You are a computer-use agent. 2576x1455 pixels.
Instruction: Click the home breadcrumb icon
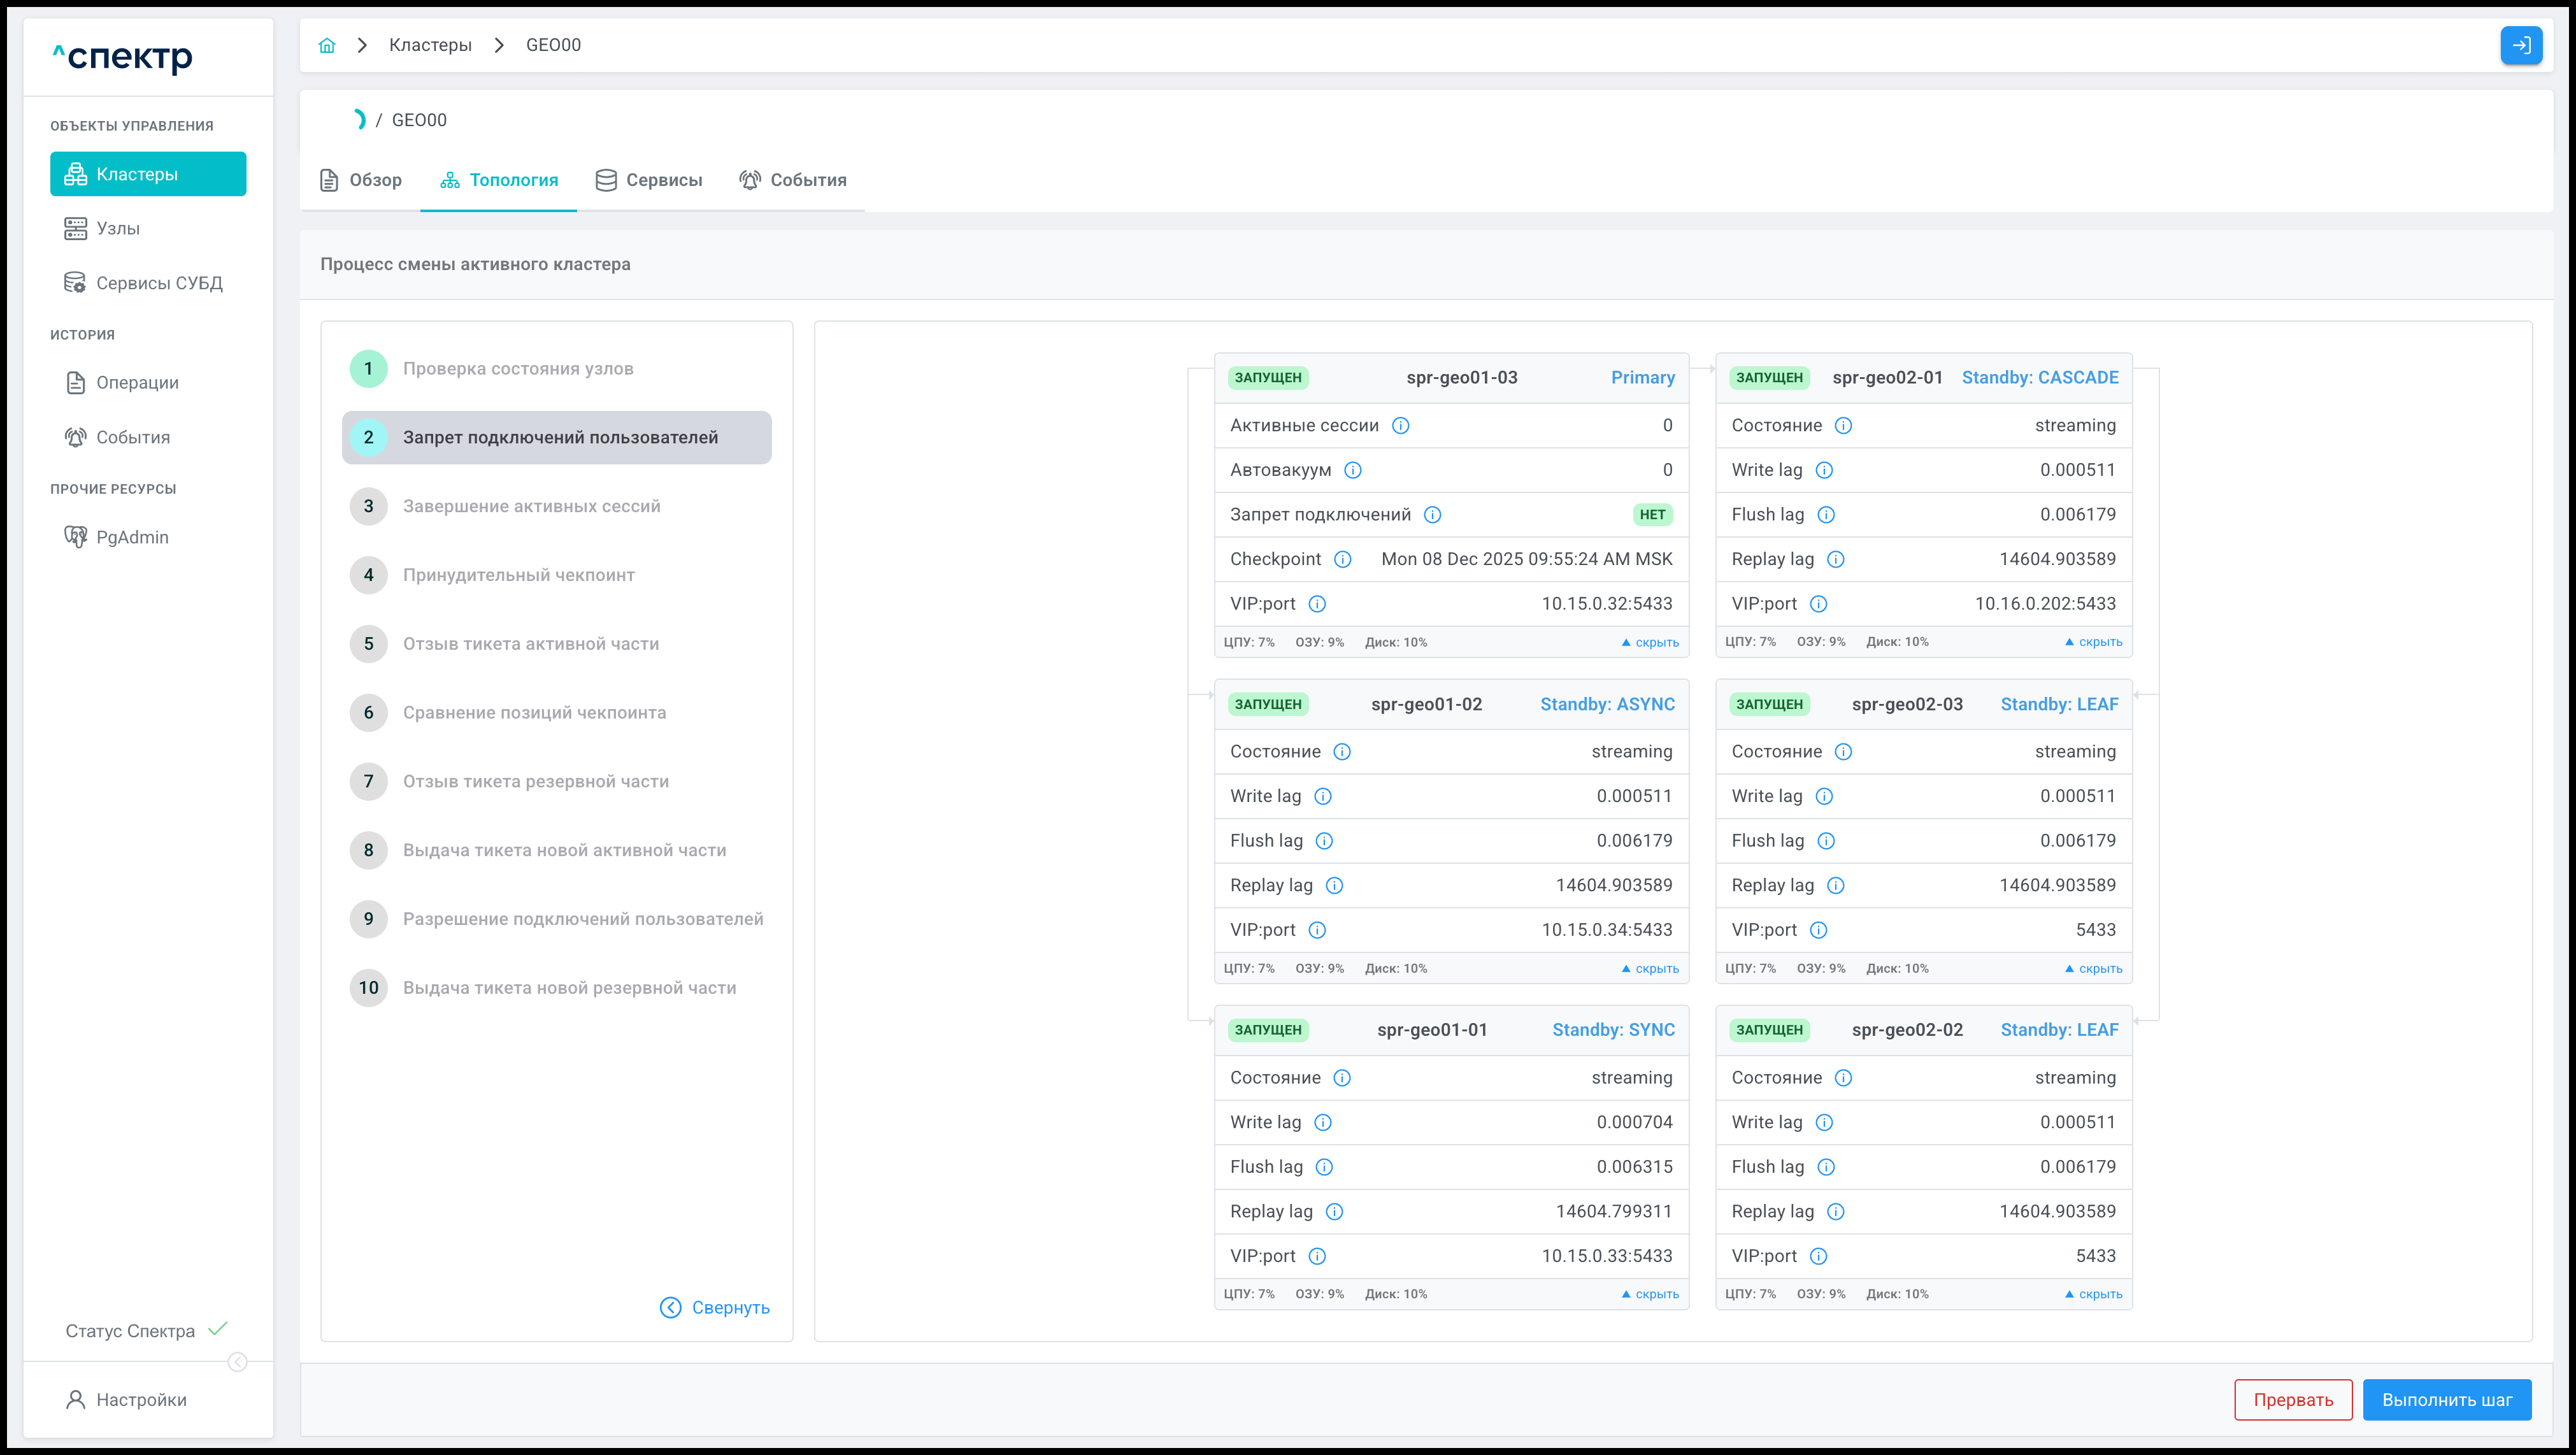point(326,45)
